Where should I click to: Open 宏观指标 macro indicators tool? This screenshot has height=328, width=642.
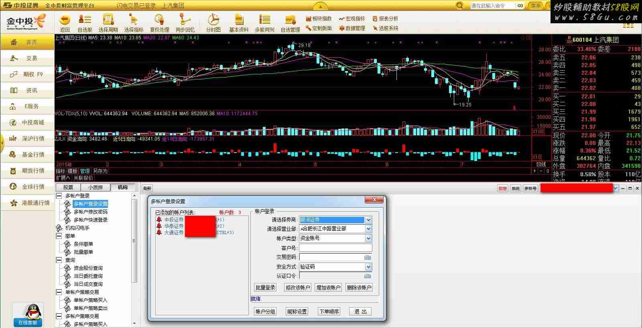point(352,18)
